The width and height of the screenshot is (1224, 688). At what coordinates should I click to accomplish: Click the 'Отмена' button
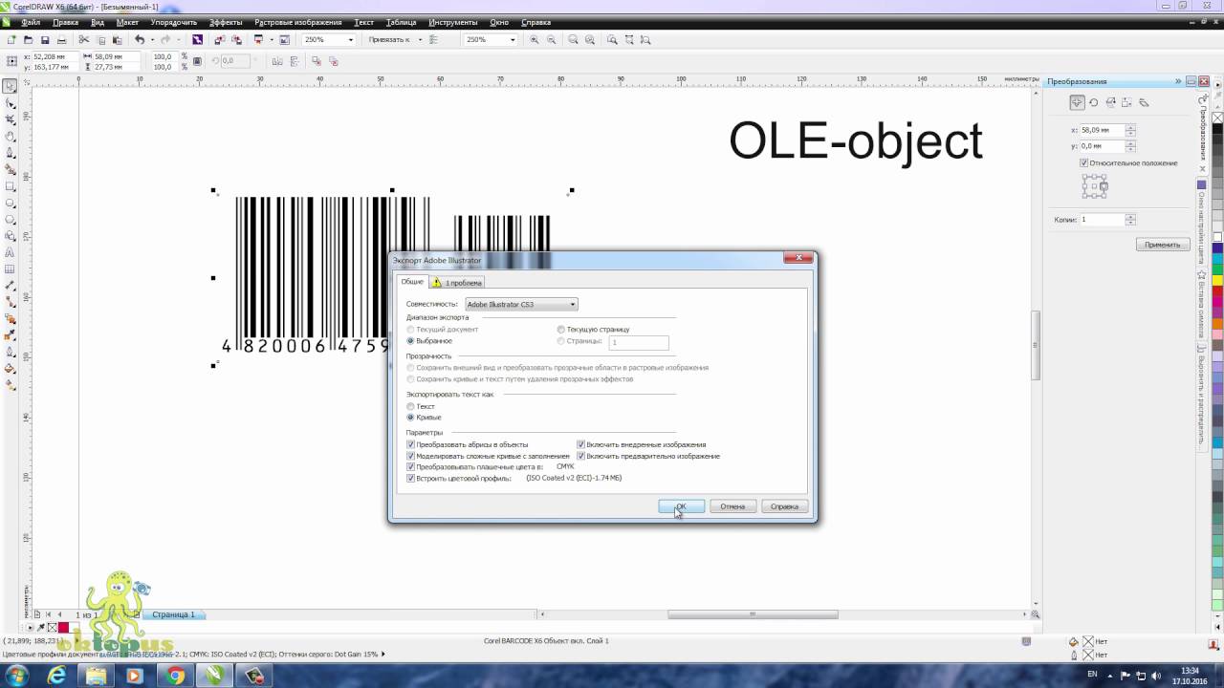(732, 506)
